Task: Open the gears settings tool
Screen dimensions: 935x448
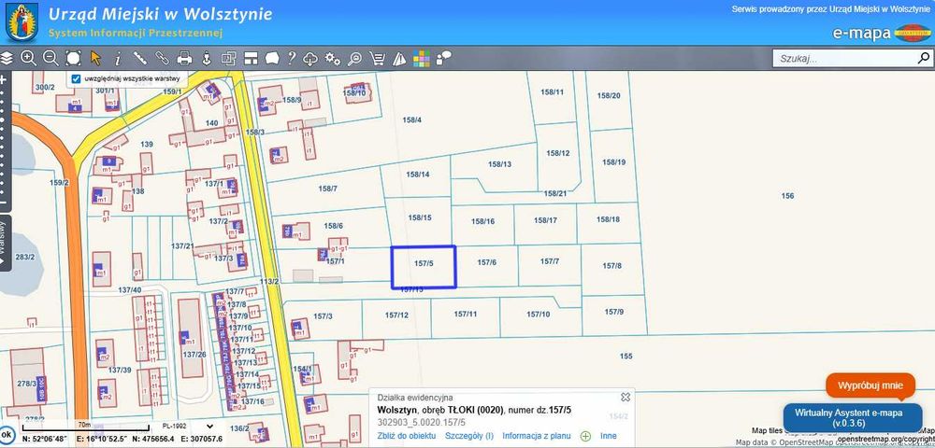Action: tap(333, 58)
